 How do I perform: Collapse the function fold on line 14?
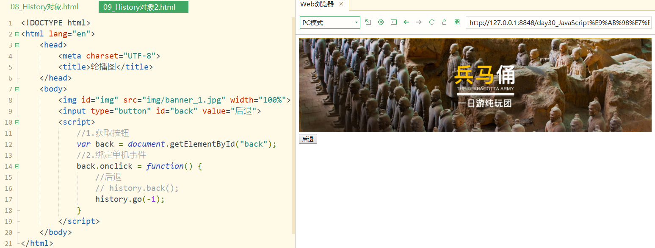pyautogui.click(x=17, y=166)
